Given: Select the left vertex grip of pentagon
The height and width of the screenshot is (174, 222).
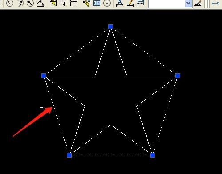Looking at the screenshot, I should point(44,76).
